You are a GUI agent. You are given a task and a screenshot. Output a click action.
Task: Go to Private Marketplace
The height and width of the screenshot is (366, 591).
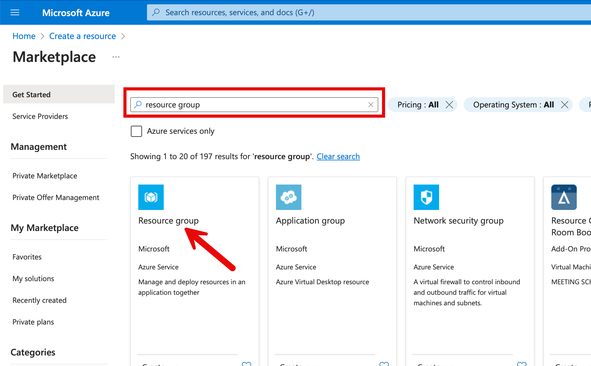point(45,176)
